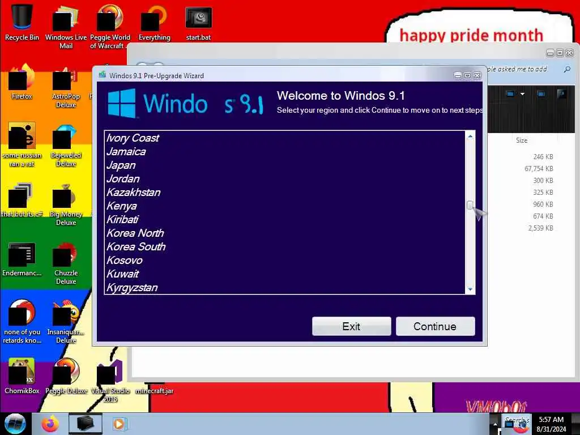Open Visual Studio 2015 desktop shortcut
580x435 pixels.
[x=110, y=380]
